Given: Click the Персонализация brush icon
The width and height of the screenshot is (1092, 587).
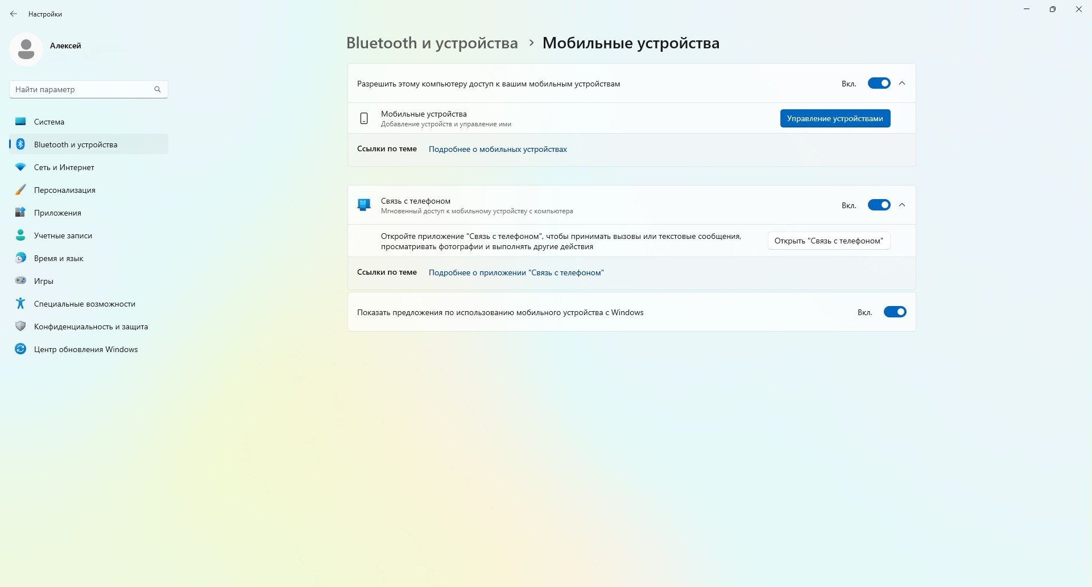Looking at the screenshot, I should 20,190.
